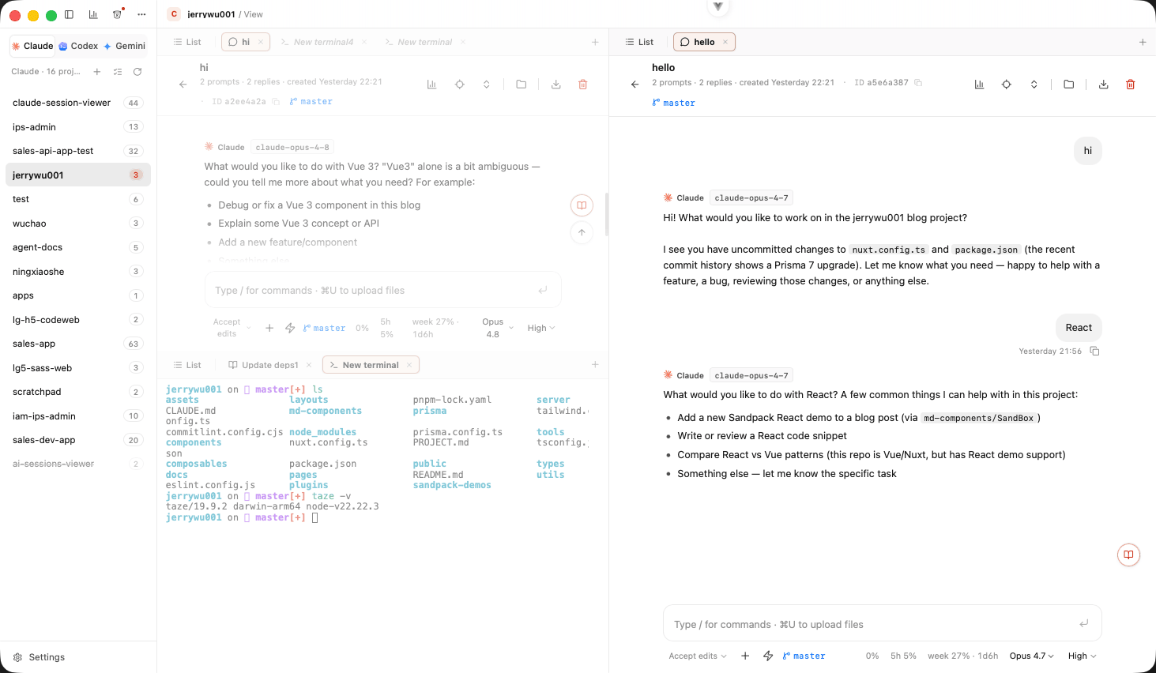Focus the message input in the hello pane
This screenshot has height=673, width=1156.
tap(882, 624)
